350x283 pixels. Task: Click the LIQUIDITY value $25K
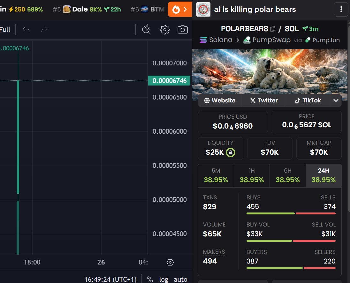(215, 152)
